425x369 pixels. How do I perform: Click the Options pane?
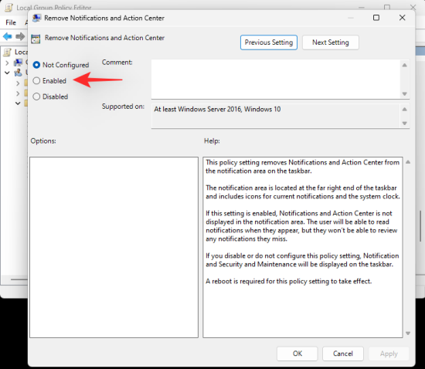tap(114, 247)
